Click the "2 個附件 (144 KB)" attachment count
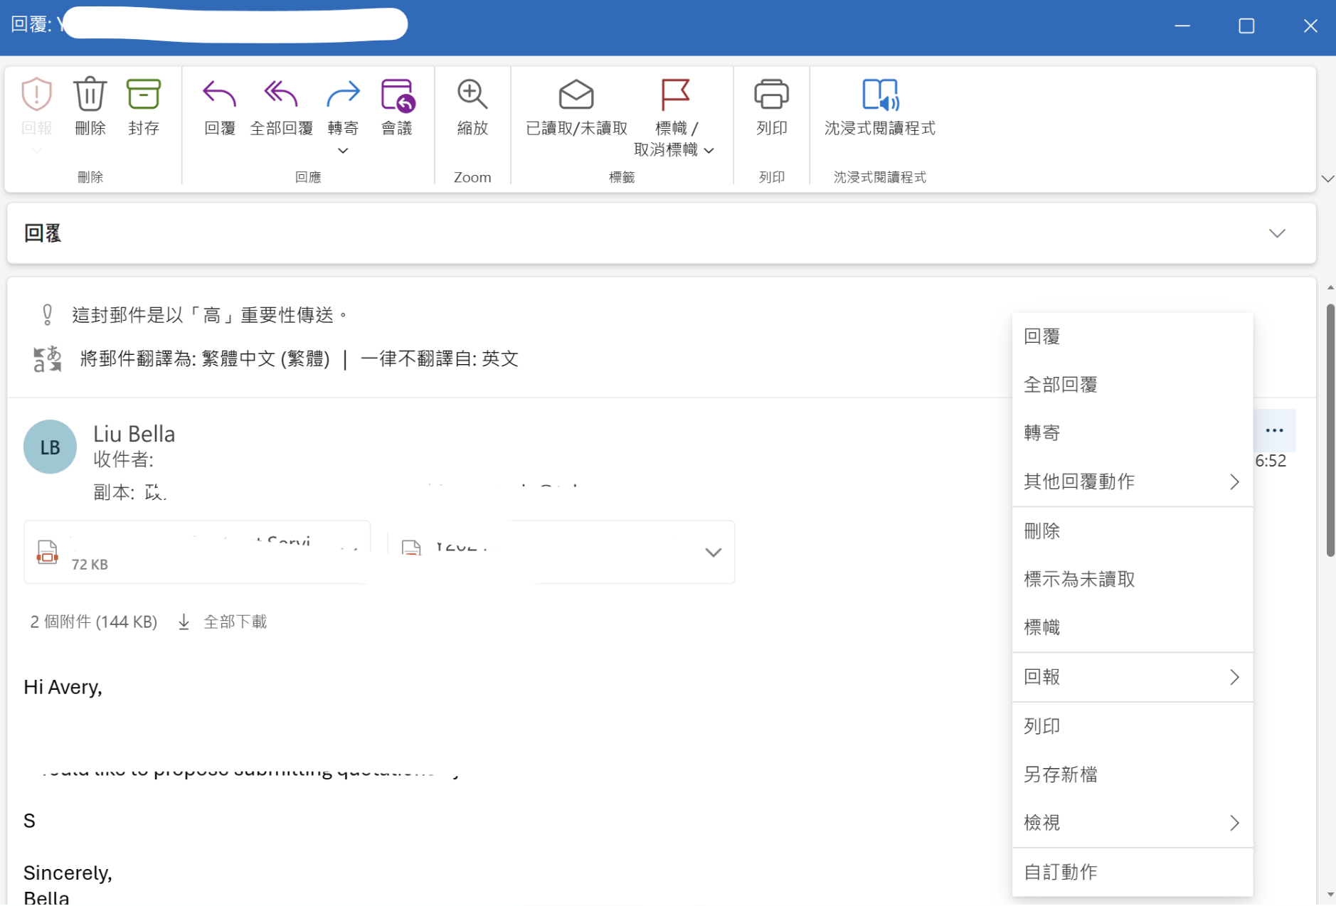1336x906 pixels. (93, 622)
